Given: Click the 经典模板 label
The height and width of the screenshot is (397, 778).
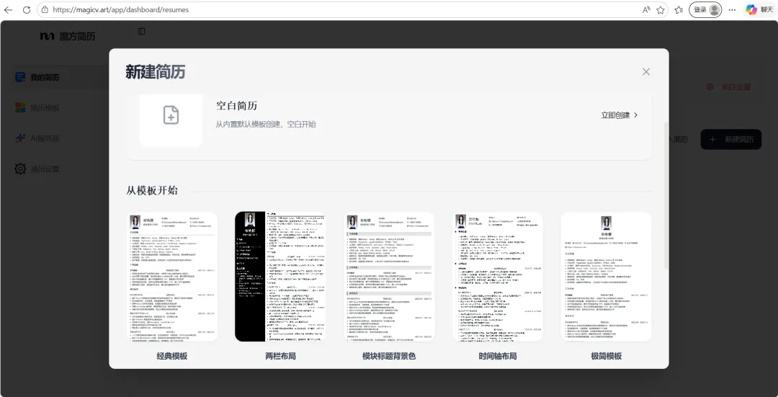Looking at the screenshot, I should [172, 356].
